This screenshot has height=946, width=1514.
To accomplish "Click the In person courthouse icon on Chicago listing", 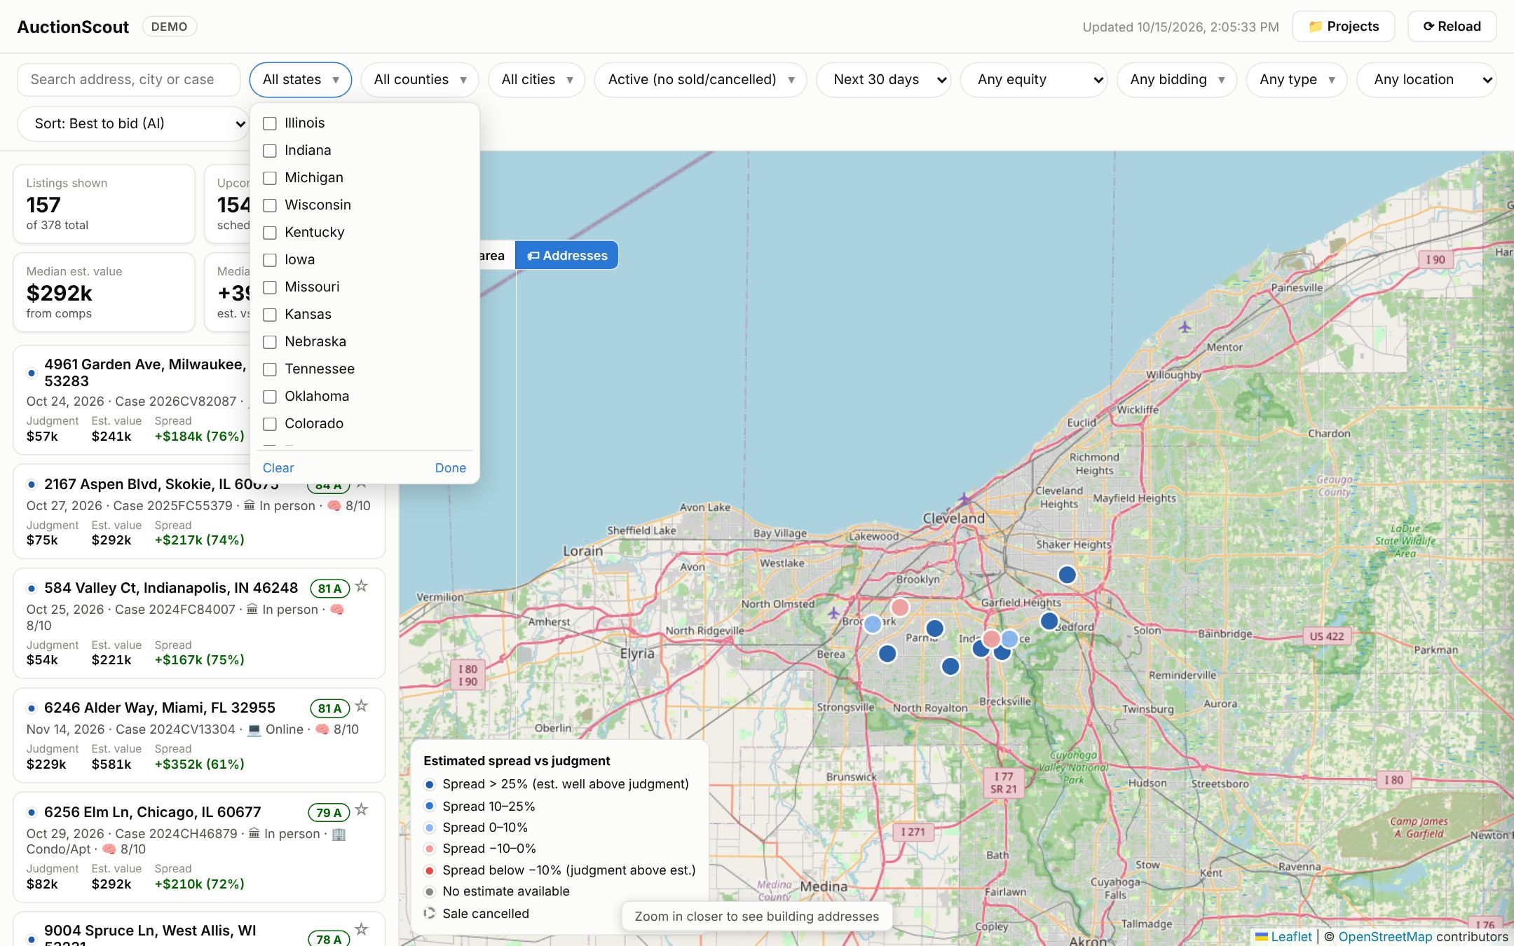I will 254,834.
